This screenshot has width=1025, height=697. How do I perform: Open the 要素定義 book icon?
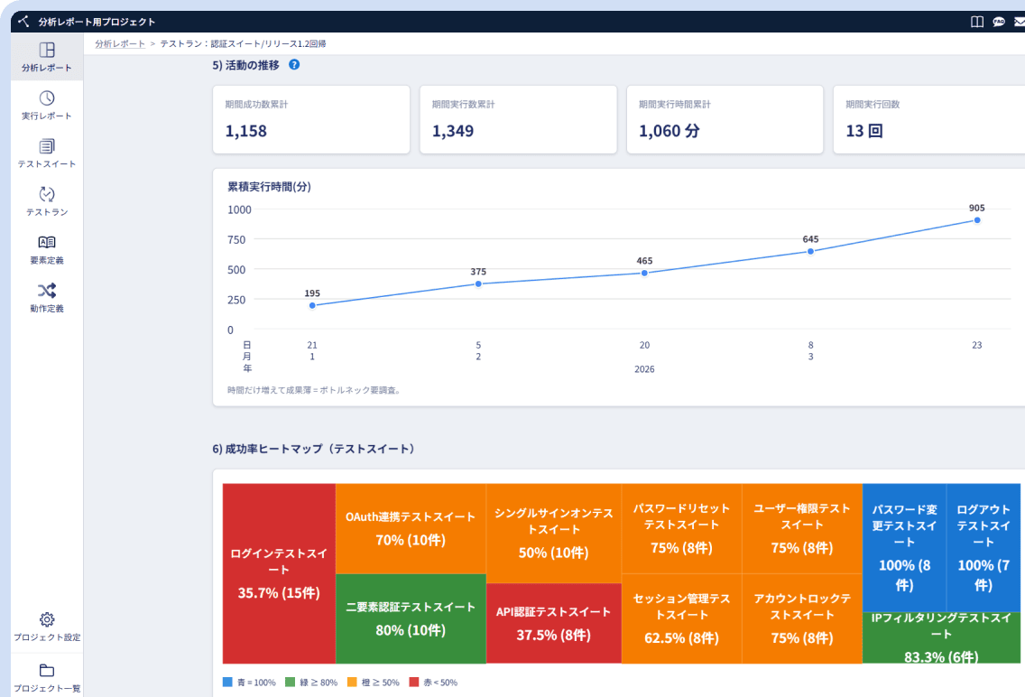[x=46, y=243]
